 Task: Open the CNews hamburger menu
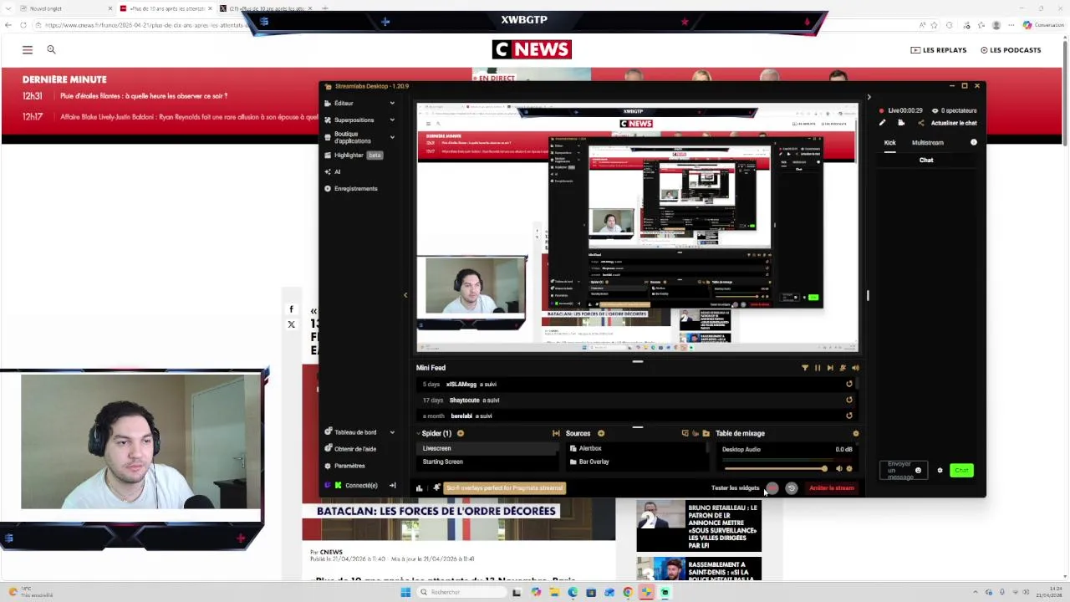point(28,50)
